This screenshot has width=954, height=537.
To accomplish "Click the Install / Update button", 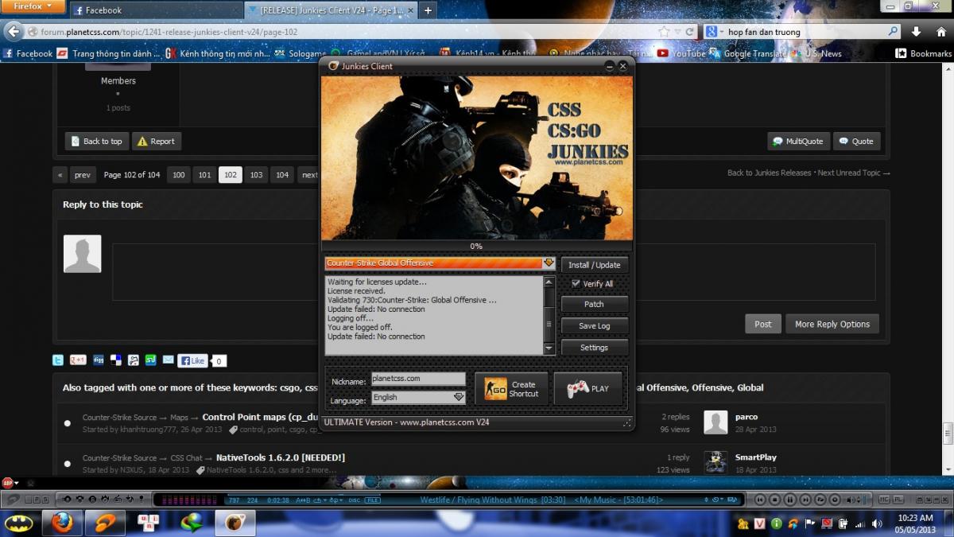I will coord(595,265).
